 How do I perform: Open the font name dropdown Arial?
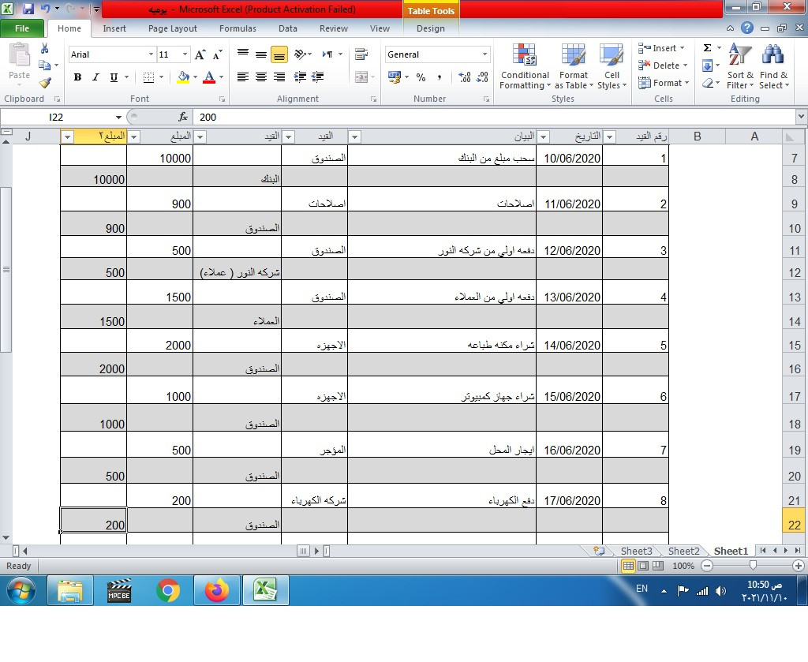(151, 54)
